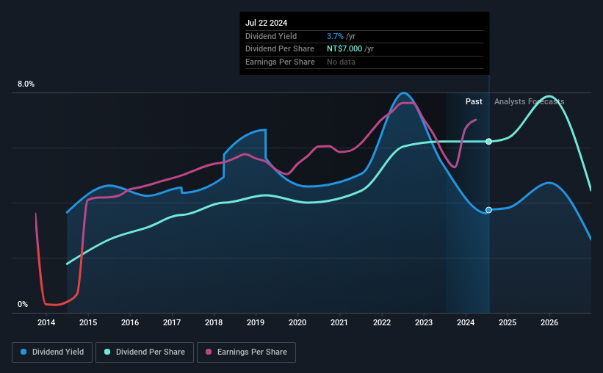Click the teal Dividend Per Share legend dot

coord(107,352)
